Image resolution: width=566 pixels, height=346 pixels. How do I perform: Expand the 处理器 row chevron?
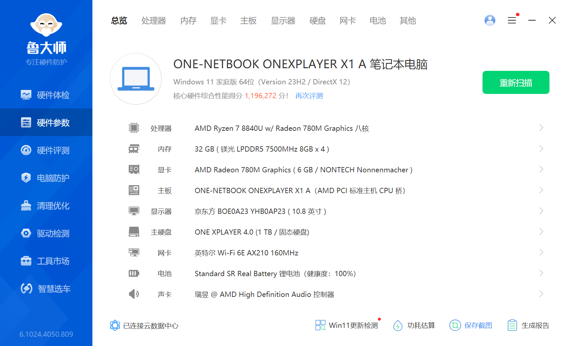[x=541, y=128]
